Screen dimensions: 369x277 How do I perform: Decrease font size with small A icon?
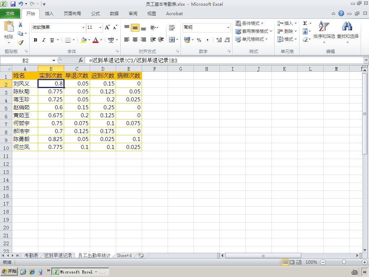[115, 27]
